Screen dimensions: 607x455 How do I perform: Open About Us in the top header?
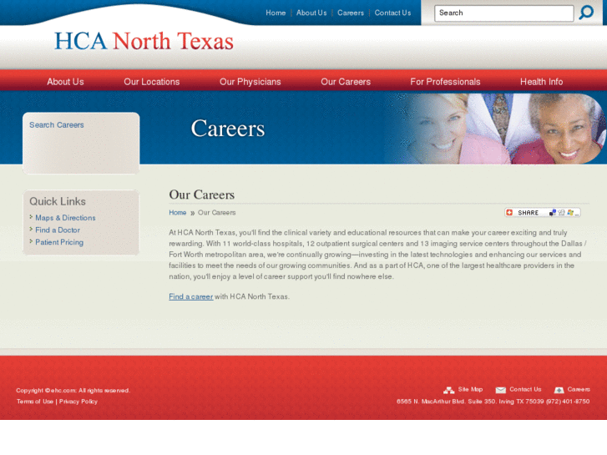(x=311, y=13)
